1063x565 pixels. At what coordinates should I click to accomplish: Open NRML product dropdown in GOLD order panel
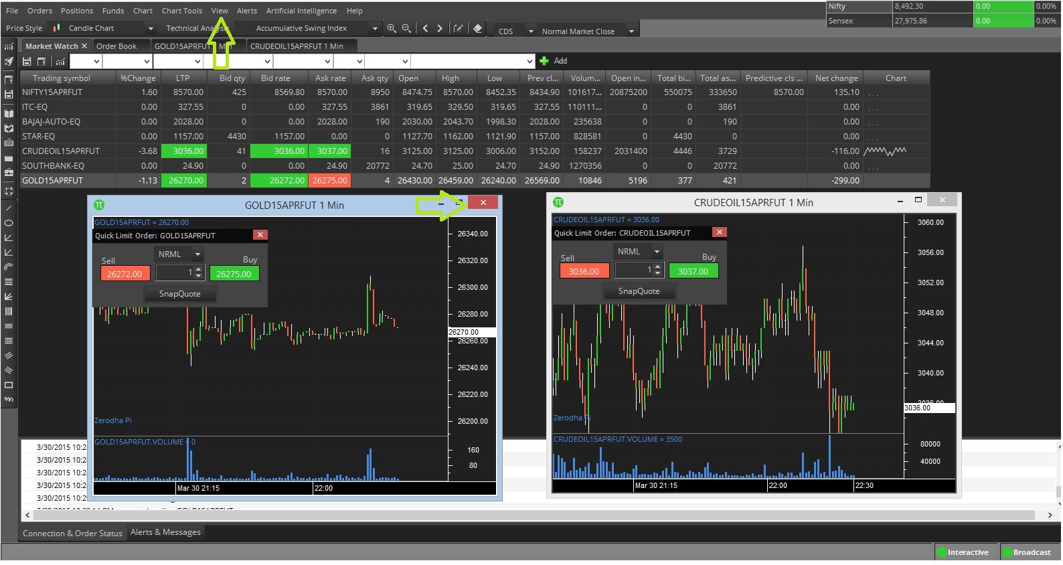click(x=197, y=254)
